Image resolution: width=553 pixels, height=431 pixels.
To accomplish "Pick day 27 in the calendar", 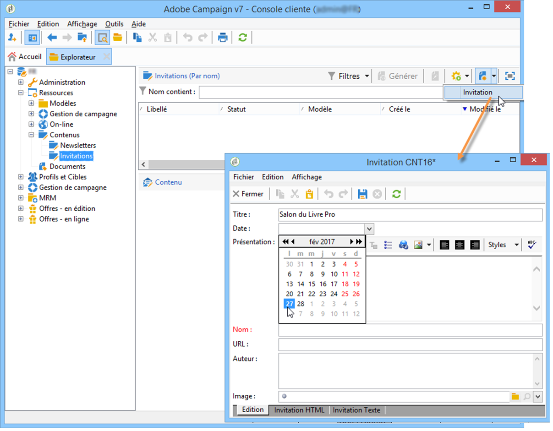I will pos(289,304).
